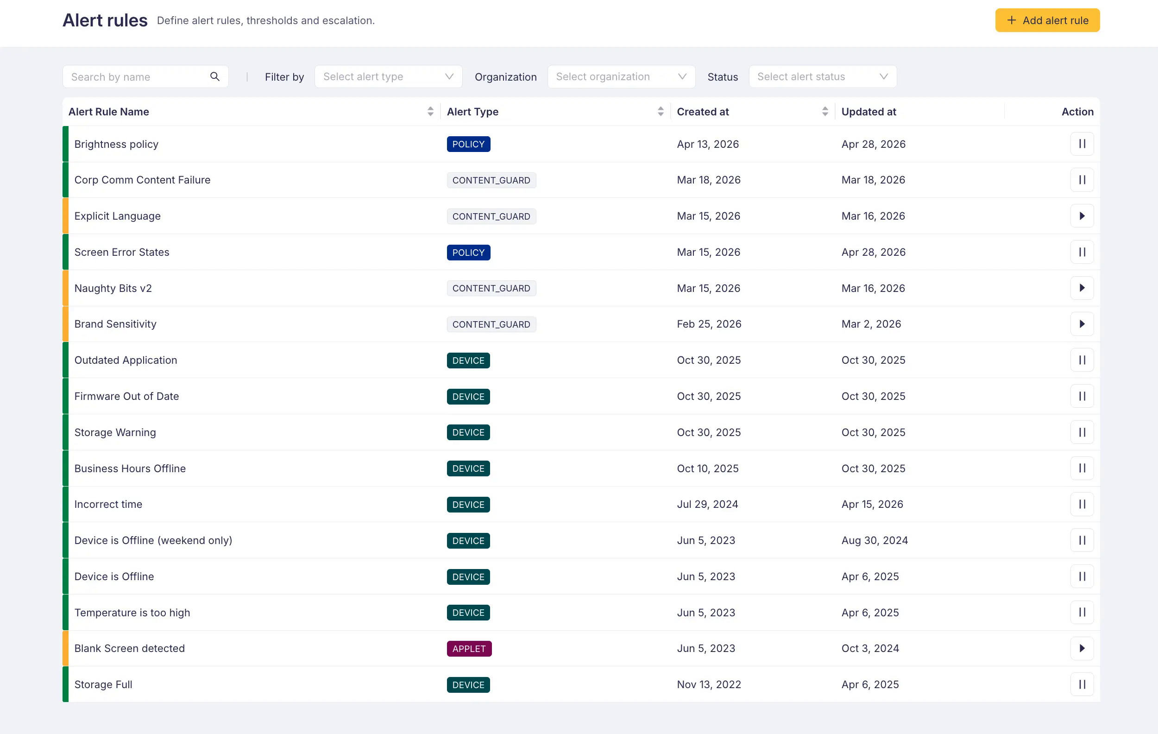Open the Firmware Out of Date name
Image resolution: width=1158 pixels, height=734 pixels.
pos(126,396)
